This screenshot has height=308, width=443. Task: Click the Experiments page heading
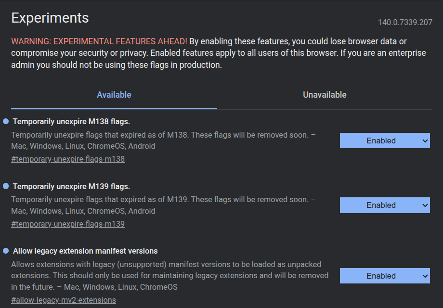(x=50, y=18)
